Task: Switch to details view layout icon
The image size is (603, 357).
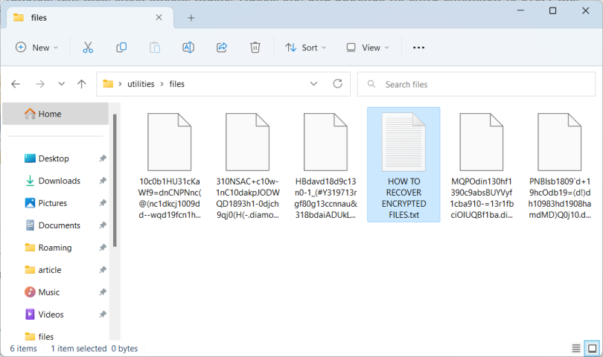Action: click(x=576, y=348)
